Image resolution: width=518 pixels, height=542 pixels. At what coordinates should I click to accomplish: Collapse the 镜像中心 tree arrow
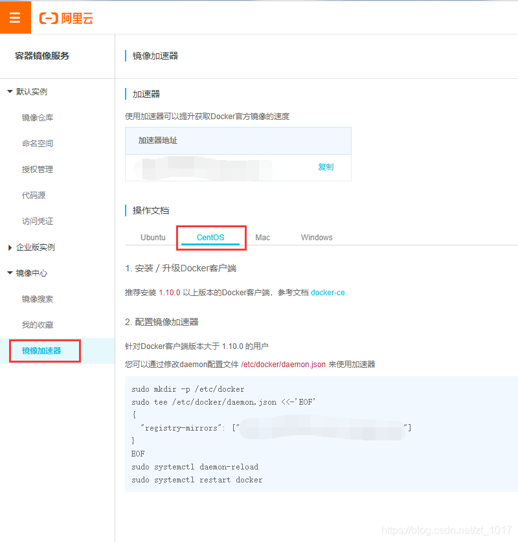point(10,273)
